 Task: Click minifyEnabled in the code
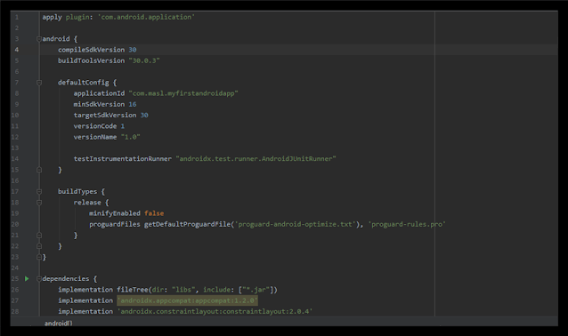pyautogui.click(x=115, y=213)
